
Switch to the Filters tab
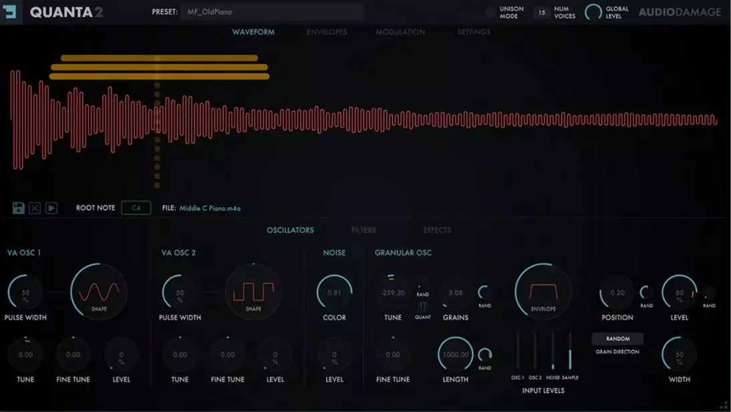click(363, 230)
